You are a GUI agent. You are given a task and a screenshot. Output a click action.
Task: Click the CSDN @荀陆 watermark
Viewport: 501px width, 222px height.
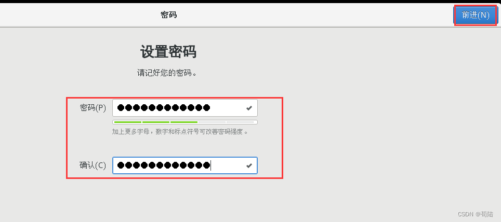coord(476,214)
